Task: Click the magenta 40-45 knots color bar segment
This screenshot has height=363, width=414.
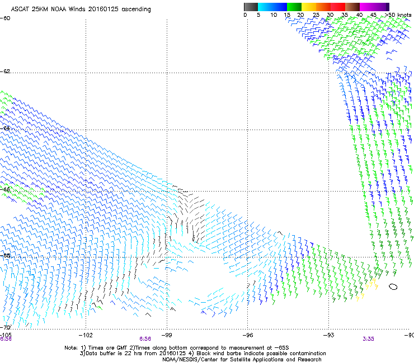Action: tap(367, 7)
